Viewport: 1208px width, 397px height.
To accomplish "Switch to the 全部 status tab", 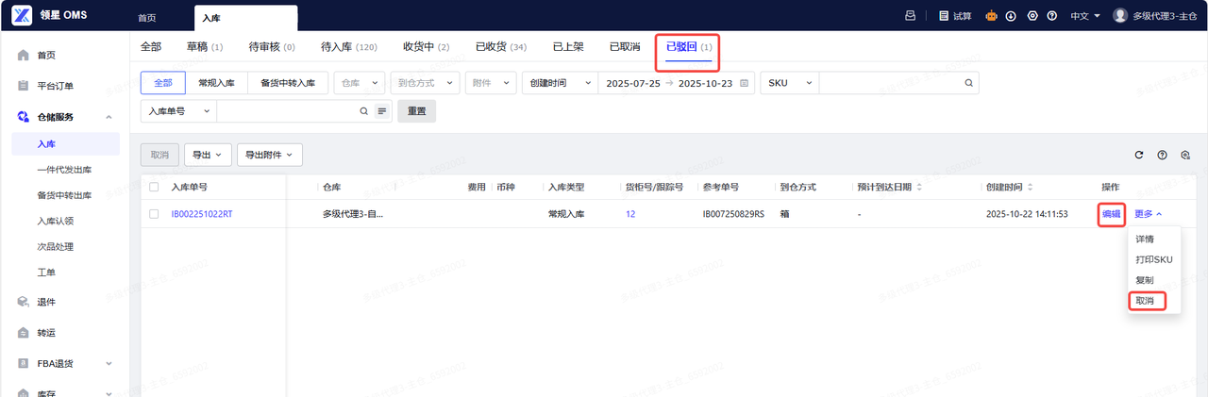I will tap(151, 46).
